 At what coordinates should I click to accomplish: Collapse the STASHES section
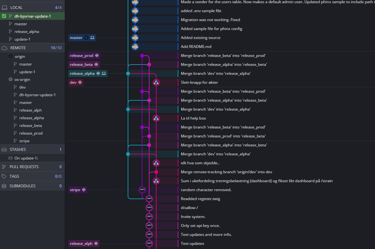point(32,150)
